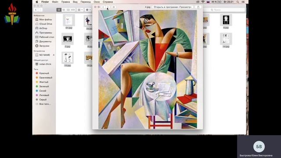Viewport: 281px width, 158px height.
Task: Close the Quick Look preview window
Action: coord(95,7)
